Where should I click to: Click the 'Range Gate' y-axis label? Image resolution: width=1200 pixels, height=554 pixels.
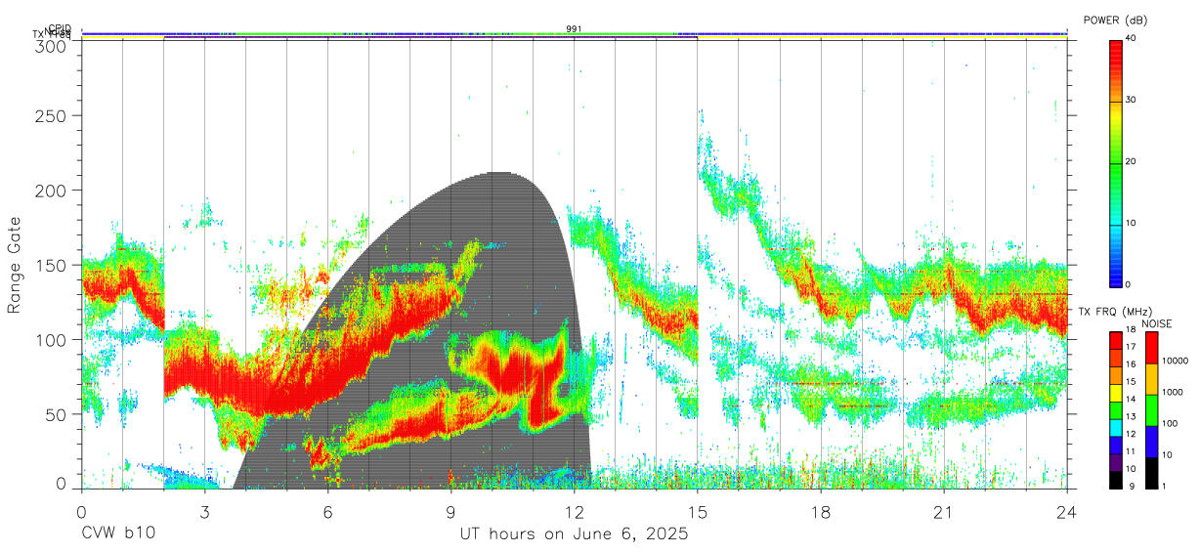[x=15, y=265]
